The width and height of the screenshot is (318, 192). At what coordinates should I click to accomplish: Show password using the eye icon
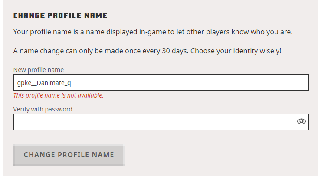(302, 121)
